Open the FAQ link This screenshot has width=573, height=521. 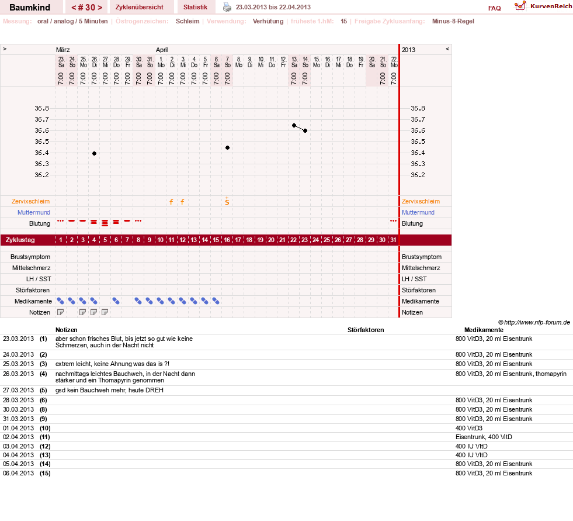click(494, 8)
